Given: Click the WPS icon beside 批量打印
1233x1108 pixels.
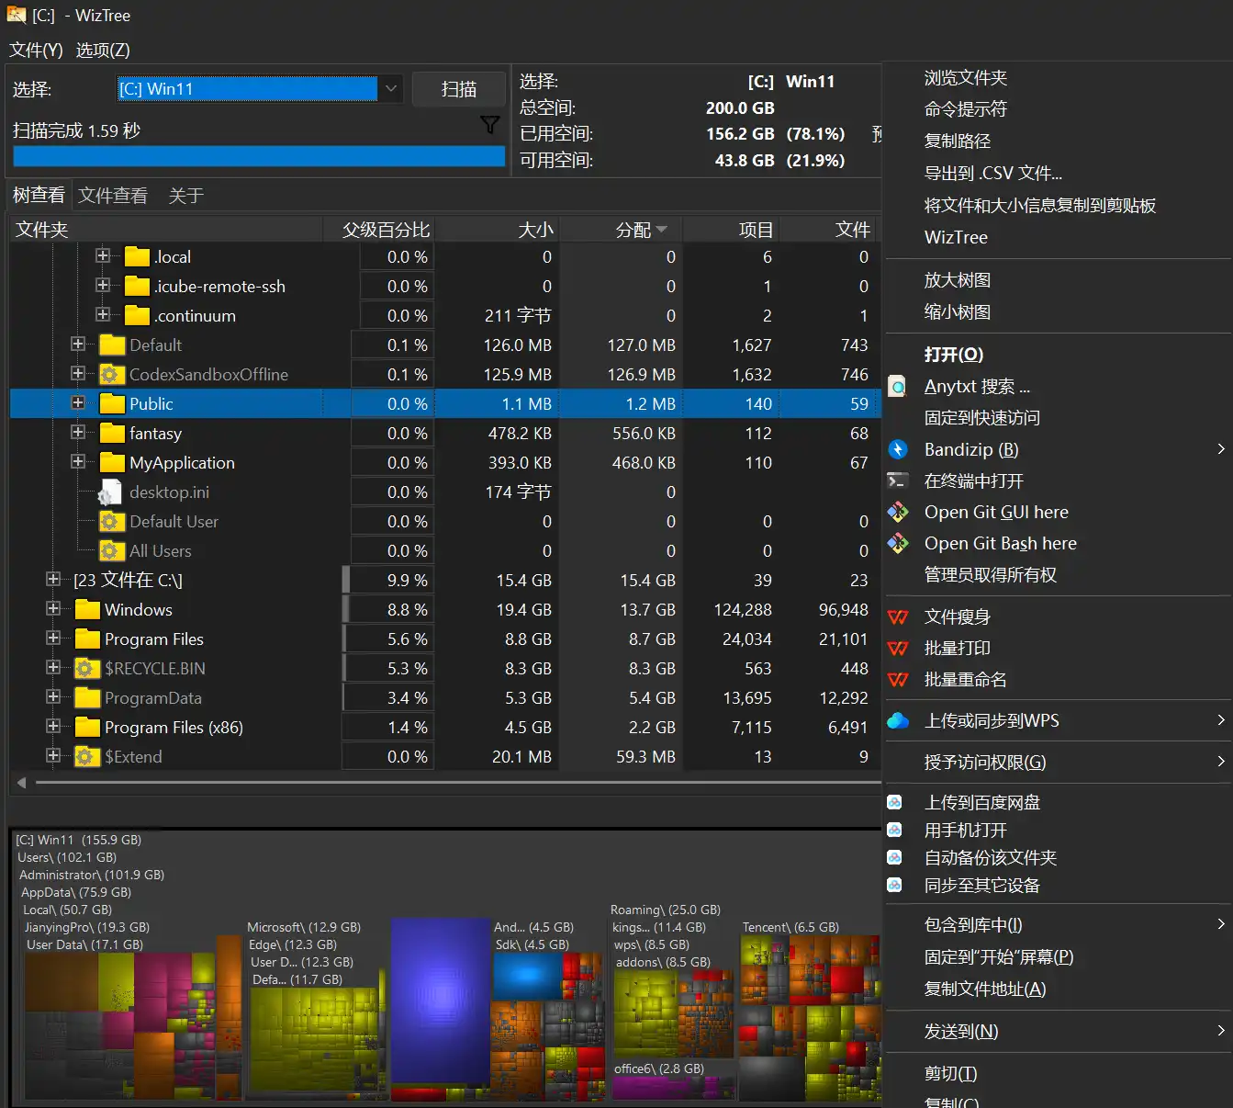Looking at the screenshot, I should (x=898, y=648).
